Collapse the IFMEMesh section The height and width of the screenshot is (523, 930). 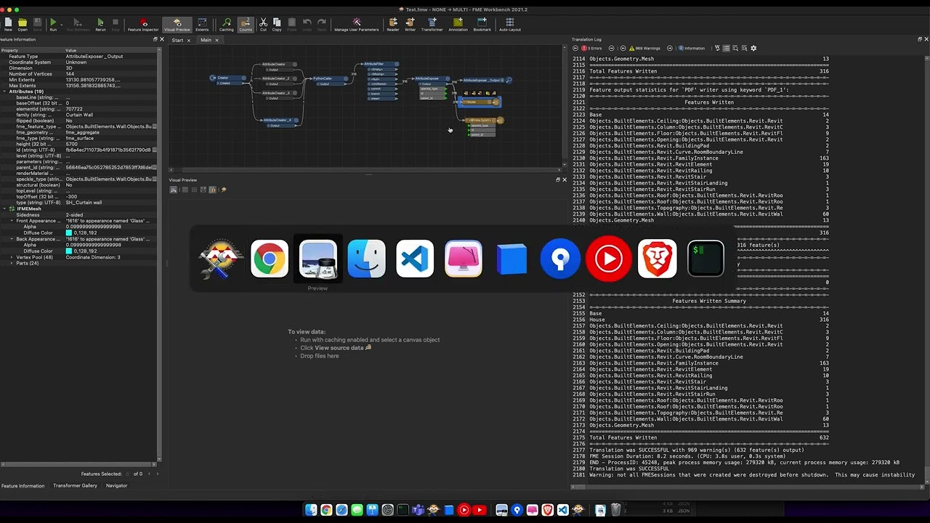(5, 208)
